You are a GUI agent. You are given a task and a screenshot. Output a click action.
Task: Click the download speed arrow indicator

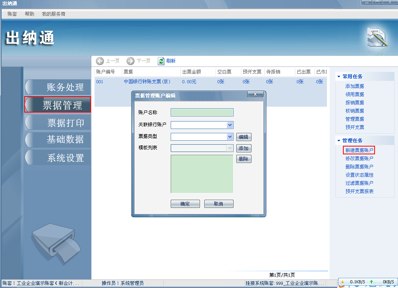(x=343, y=282)
